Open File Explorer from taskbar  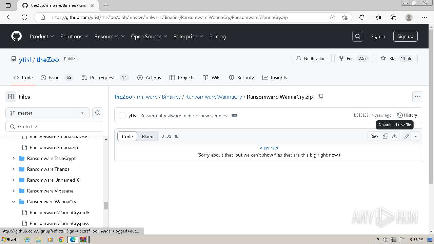(x=38, y=240)
